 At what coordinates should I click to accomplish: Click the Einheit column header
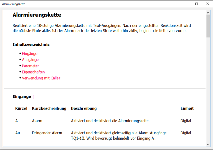tap(187, 108)
